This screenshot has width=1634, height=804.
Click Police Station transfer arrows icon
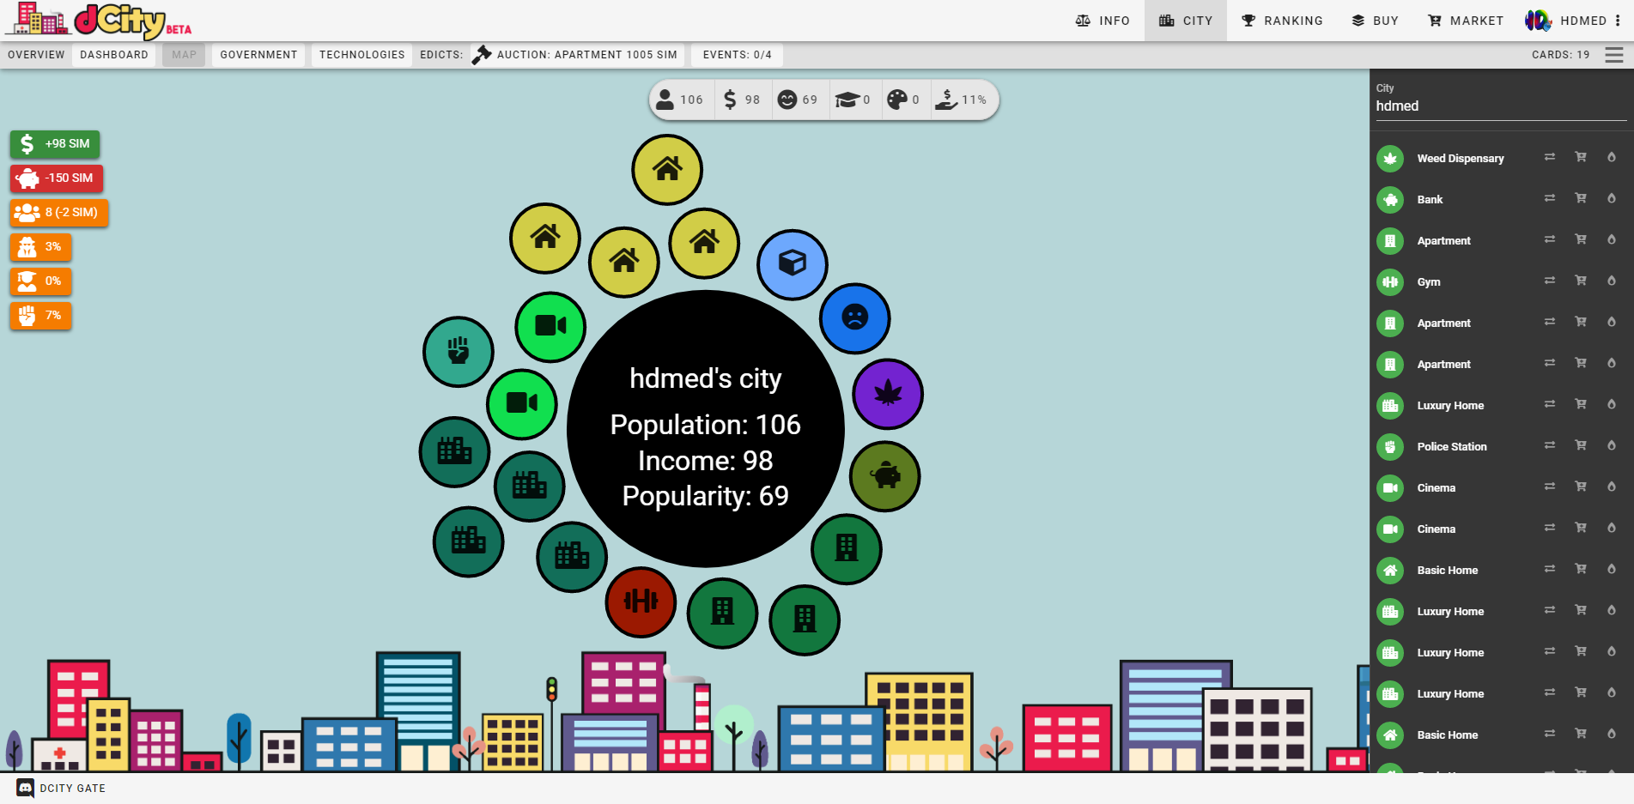[x=1550, y=445]
